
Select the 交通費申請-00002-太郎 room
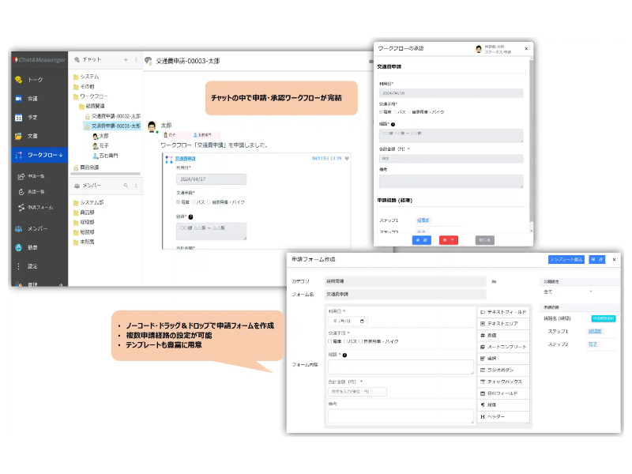(x=112, y=116)
